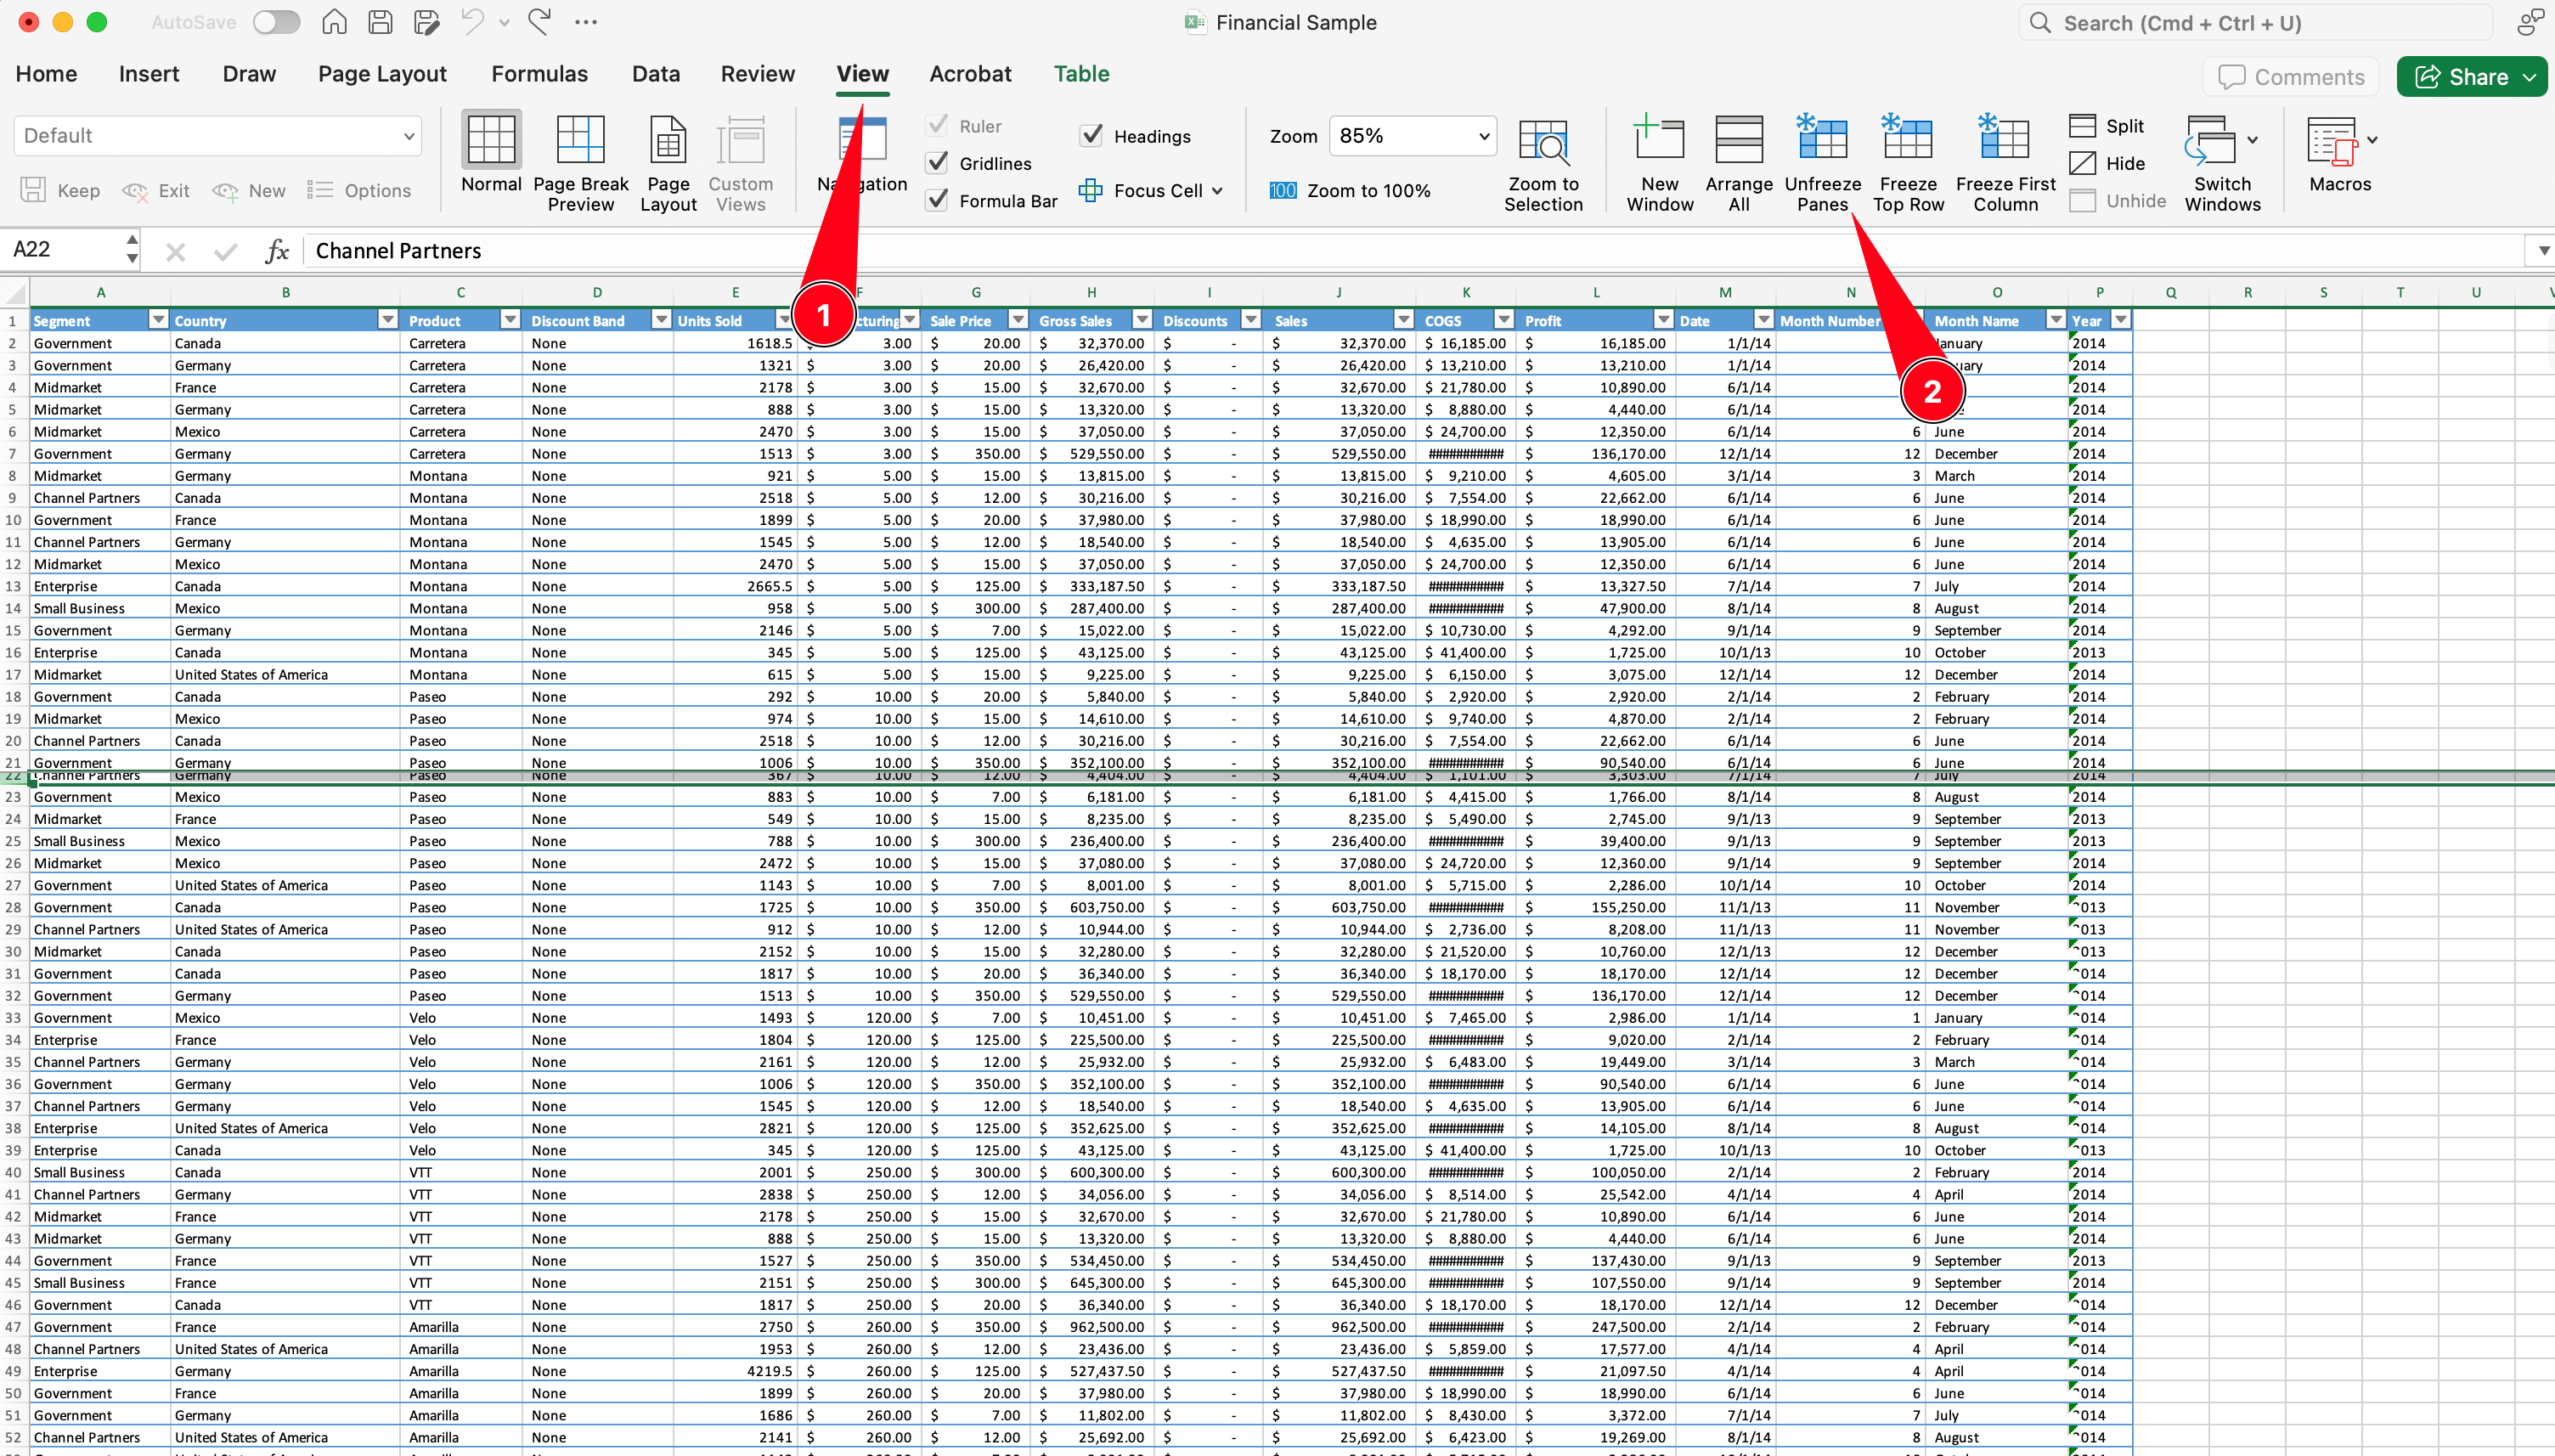
Task: Click Keep sheet view button
Action: coord(60,190)
